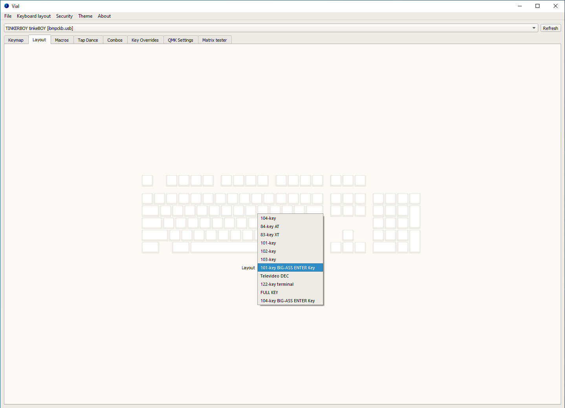Open the Key Overrides tab
This screenshot has width=565, height=408.
coord(145,40)
